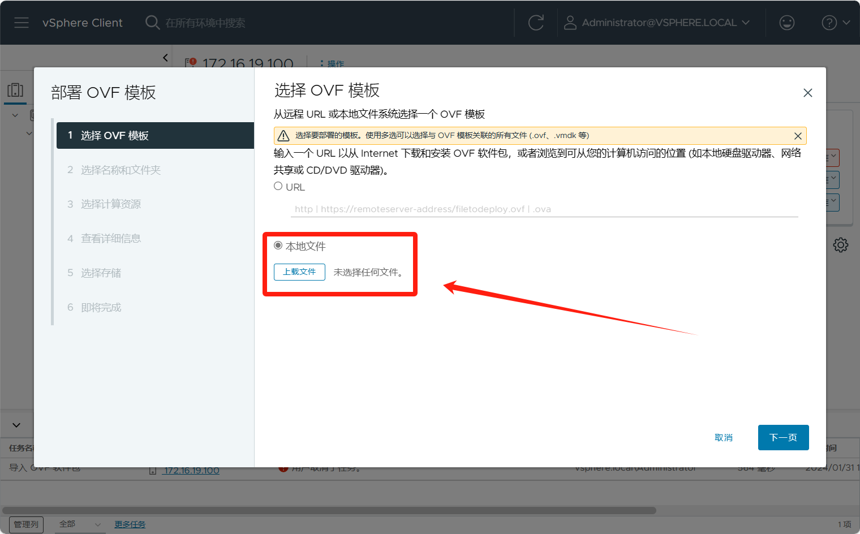The width and height of the screenshot is (860, 534).
Task: Click the OVF URL input field
Action: pos(544,209)
